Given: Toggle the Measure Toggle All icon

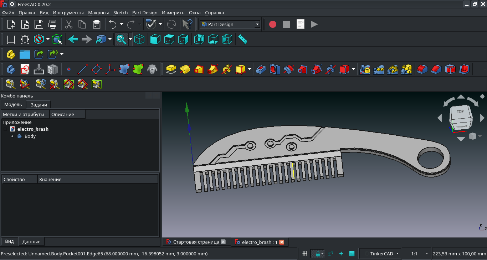Looking at the screenshot, I should coord(69,84).
